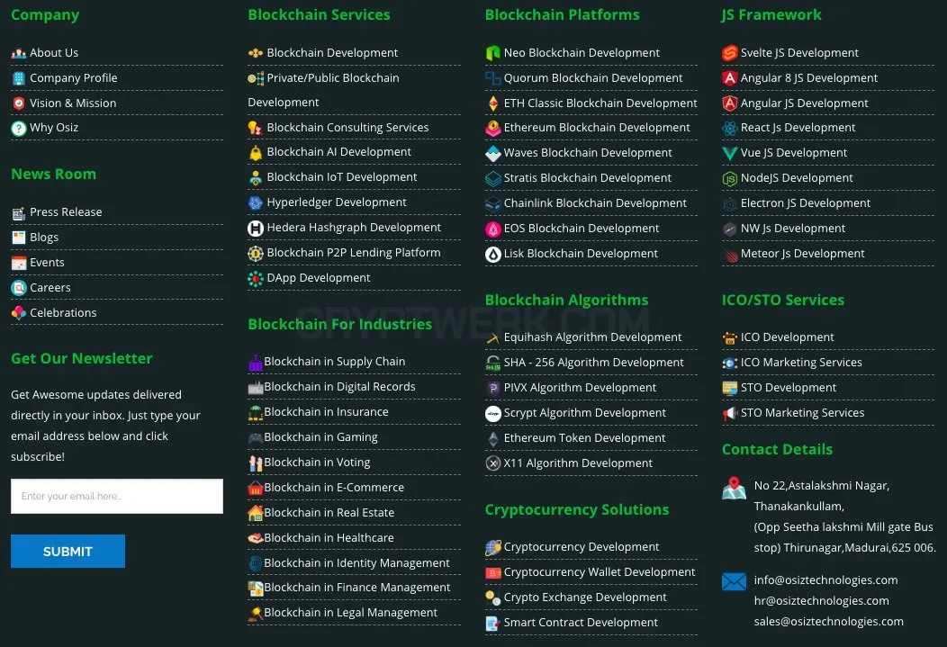
Task: Open ICO Development link
Action: click(787, 337)
